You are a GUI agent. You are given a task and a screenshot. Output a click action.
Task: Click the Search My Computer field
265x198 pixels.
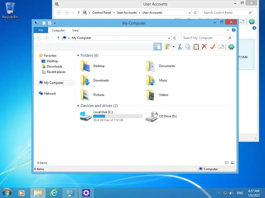[207, 38]
